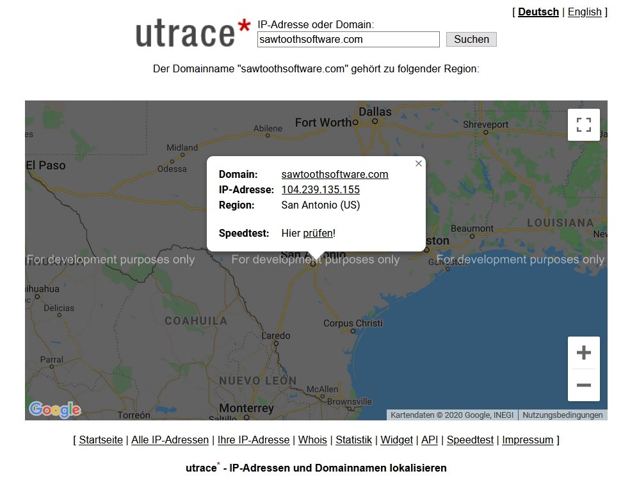630x485 pixels.
Task: Open Nutzungsbedingungen map terms link
Action: (x=563, y=415)
